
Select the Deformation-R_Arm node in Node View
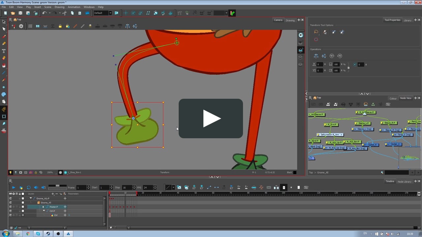click(x=330, y=135)
